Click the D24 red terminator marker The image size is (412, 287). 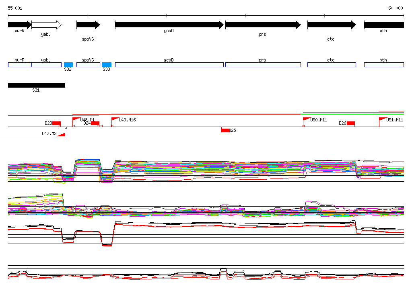[x=95, y=123]
